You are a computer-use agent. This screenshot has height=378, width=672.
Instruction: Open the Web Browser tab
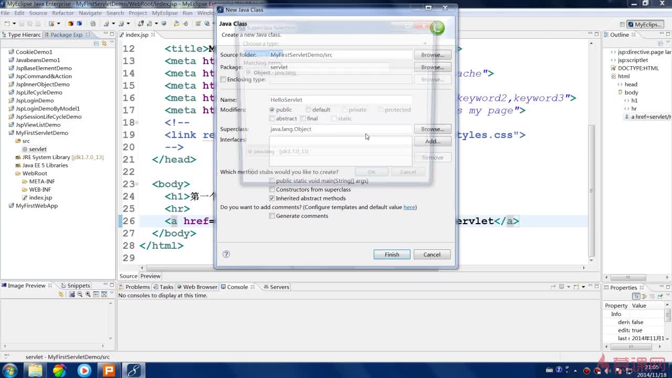(197, 287)
